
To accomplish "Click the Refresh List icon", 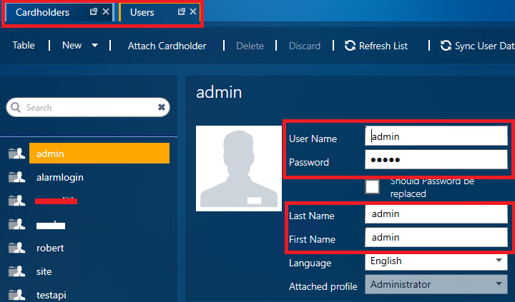I will click(x=350, y=46).
